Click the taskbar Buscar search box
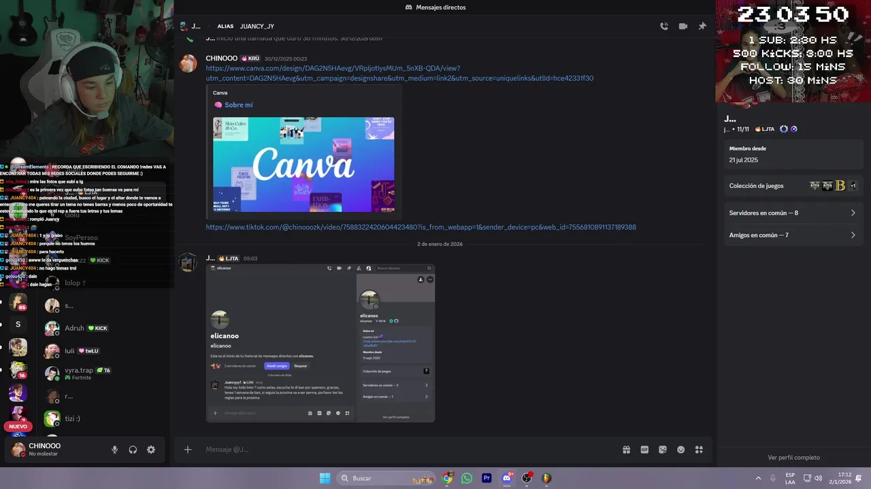The height and width of the screenshot is (489, 871). [x=387, y=478]
